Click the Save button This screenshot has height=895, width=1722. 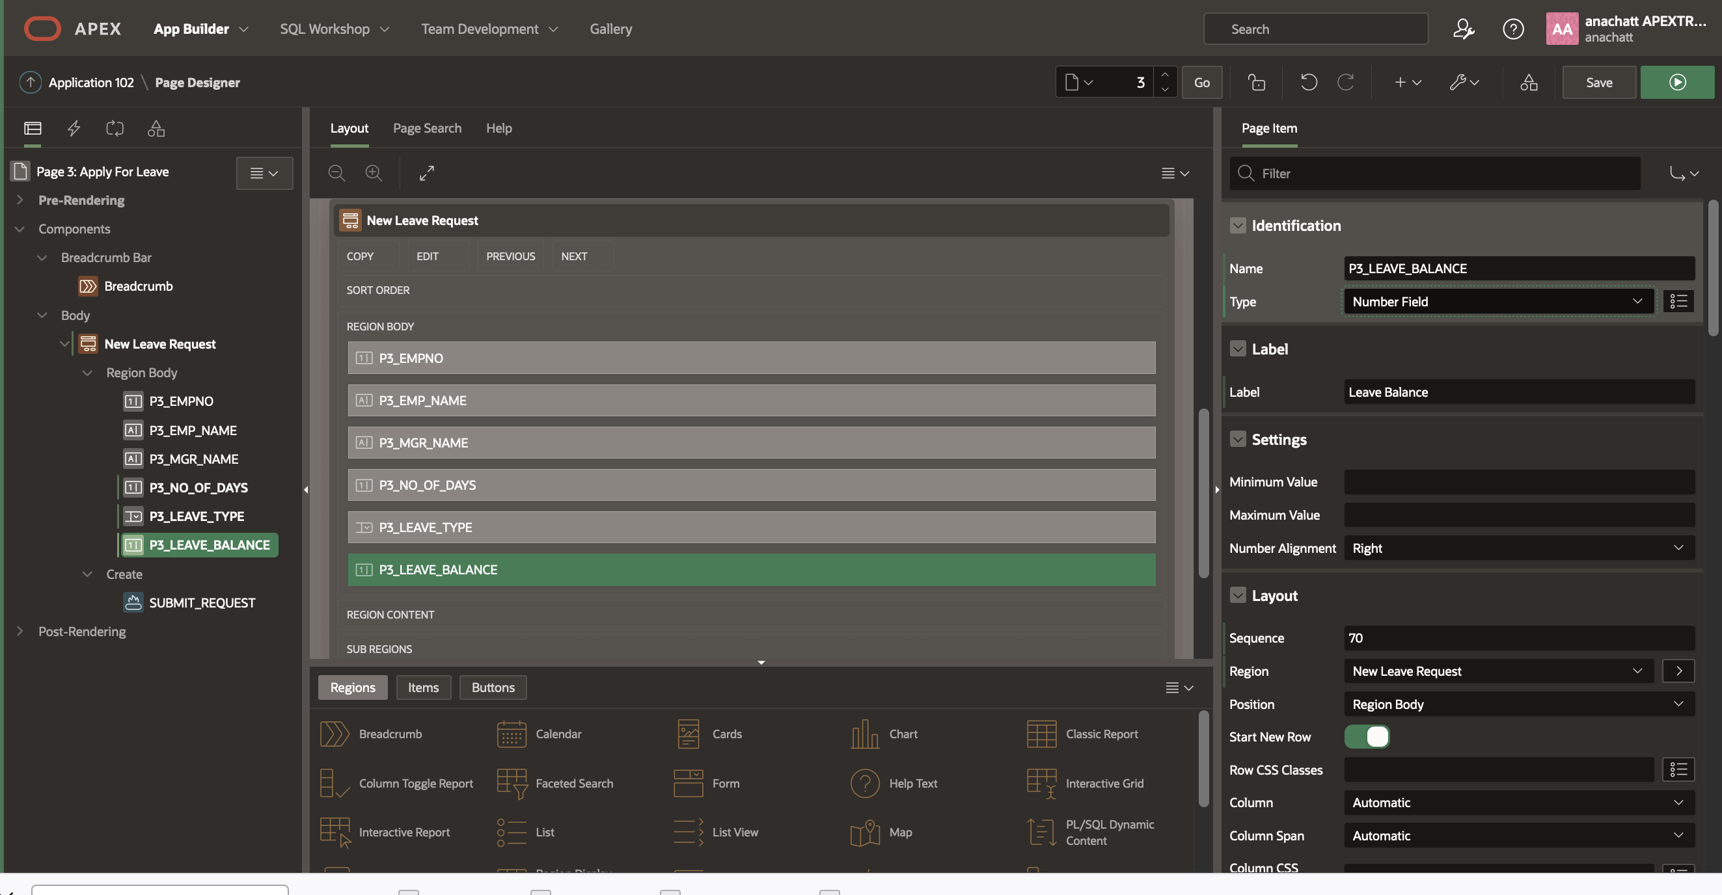[x=1598, y=82]
